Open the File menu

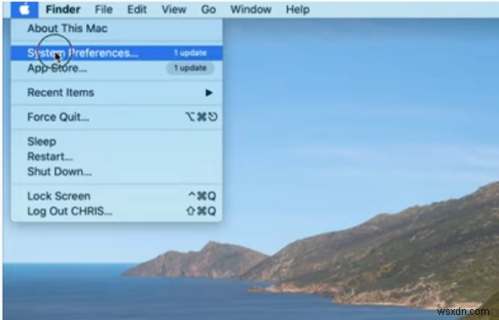103,9
